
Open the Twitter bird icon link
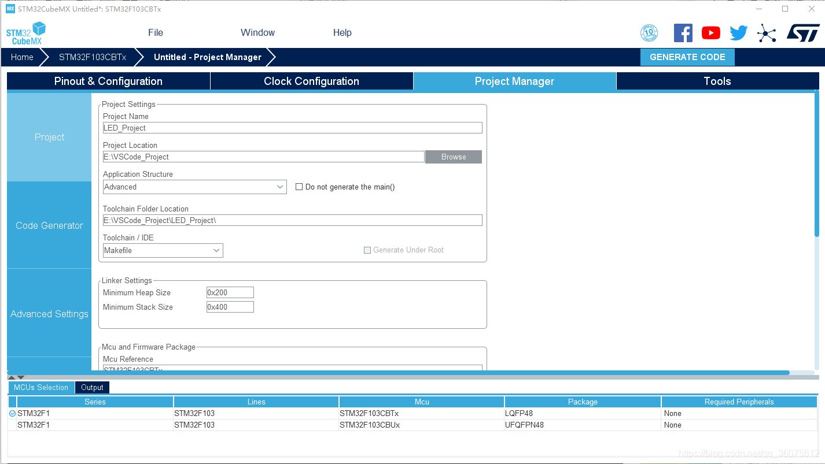[x=739, y=33]
